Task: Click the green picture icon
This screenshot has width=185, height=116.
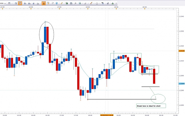Action: tap(67, 3)
